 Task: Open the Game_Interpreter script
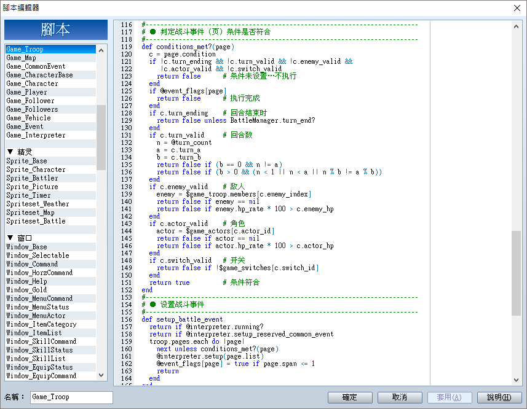click(x=50, y=135)
